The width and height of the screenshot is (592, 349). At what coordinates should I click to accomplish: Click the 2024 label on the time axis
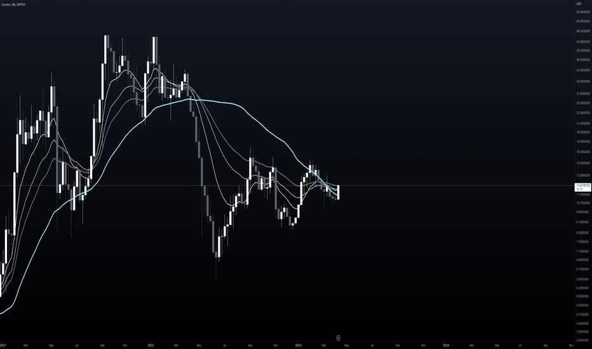[446, 345]
